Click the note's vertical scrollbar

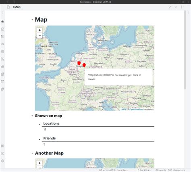pos(185,50)
